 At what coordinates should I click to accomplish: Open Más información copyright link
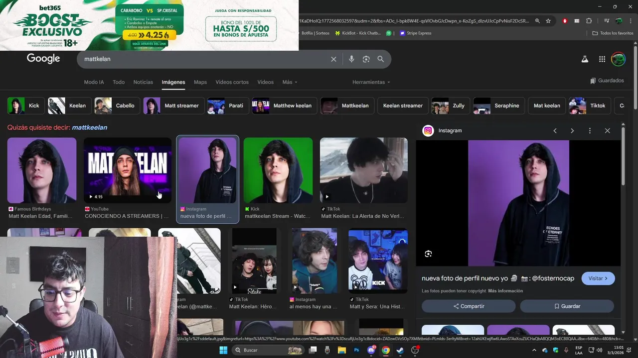tap(505, 291)
